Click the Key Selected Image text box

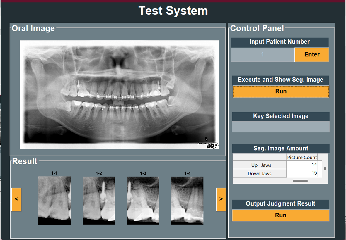[280, 127]
